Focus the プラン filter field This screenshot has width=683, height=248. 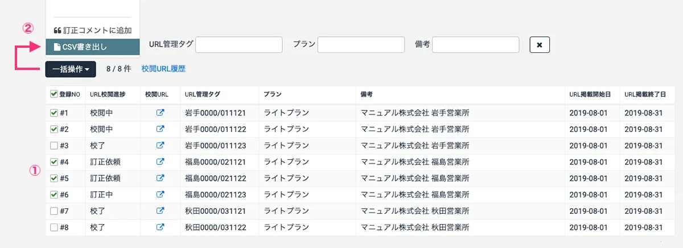click(x=361, y=44)
